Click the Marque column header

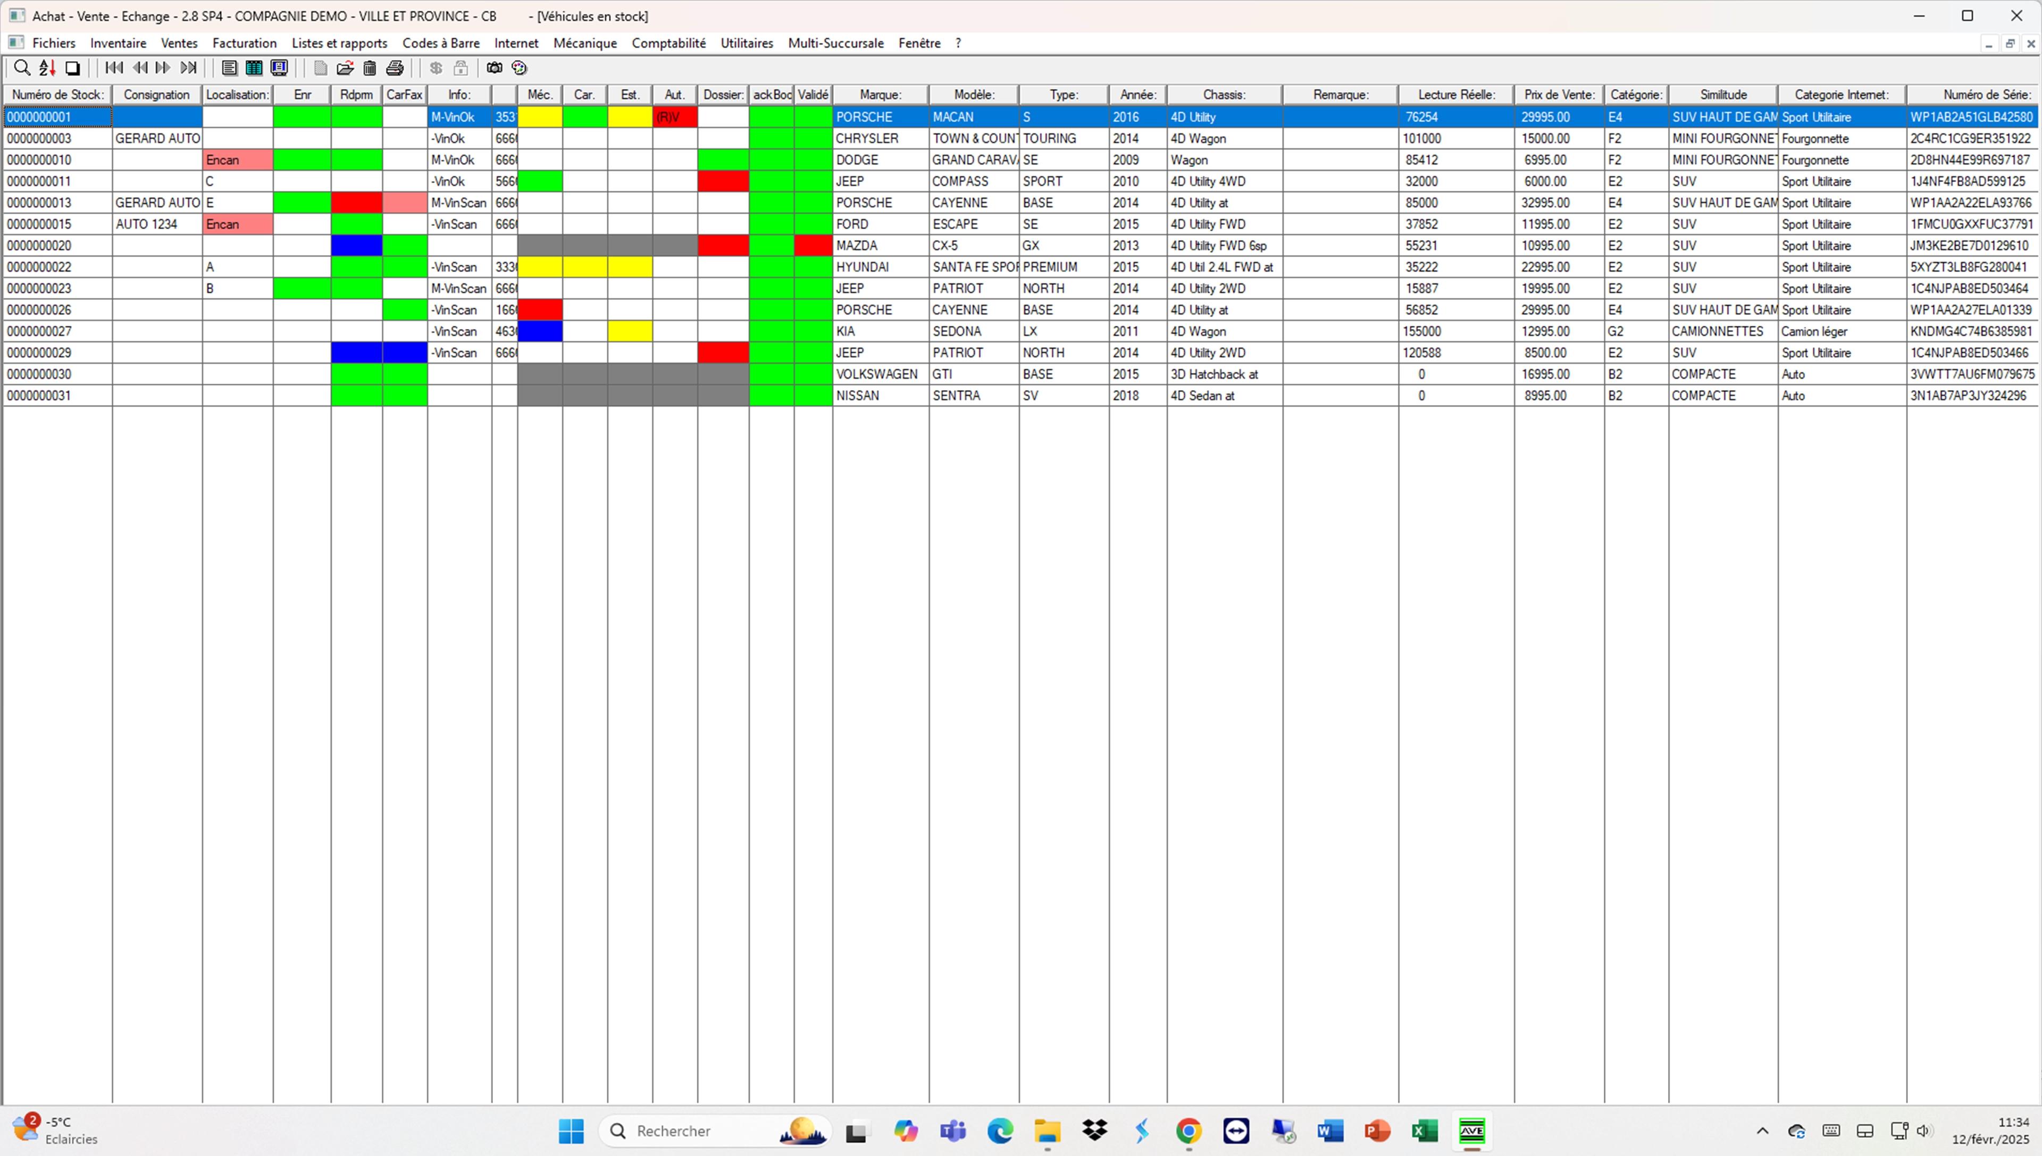[x=881, y=95]
